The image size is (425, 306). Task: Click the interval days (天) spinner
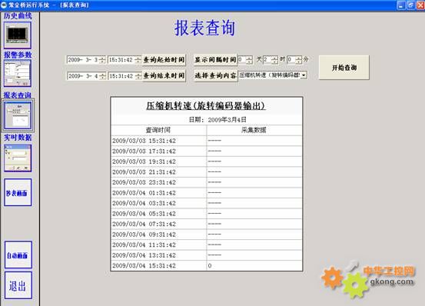click(x=249, y=60)
